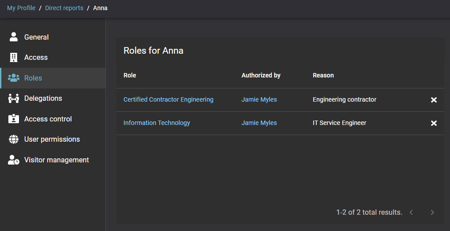Go to next results page arrow

[x=432, y=213]
